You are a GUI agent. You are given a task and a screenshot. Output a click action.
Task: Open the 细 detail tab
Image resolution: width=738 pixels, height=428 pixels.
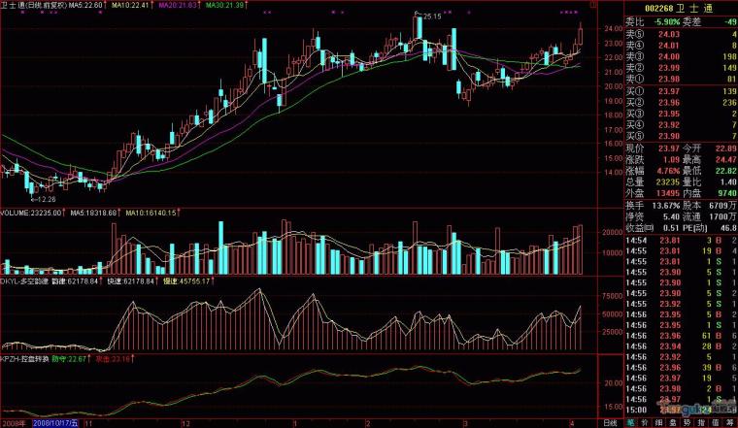(659, 423)
